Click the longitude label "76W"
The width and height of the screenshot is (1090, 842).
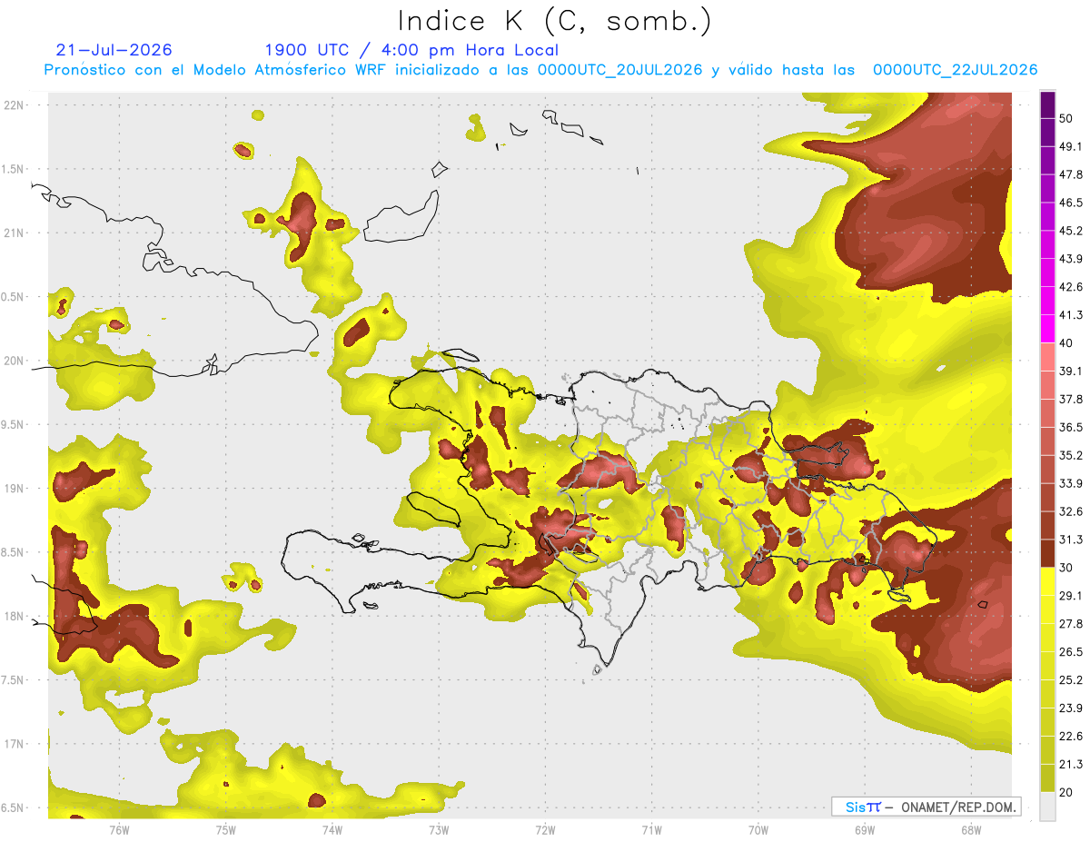tap(119, 830)
